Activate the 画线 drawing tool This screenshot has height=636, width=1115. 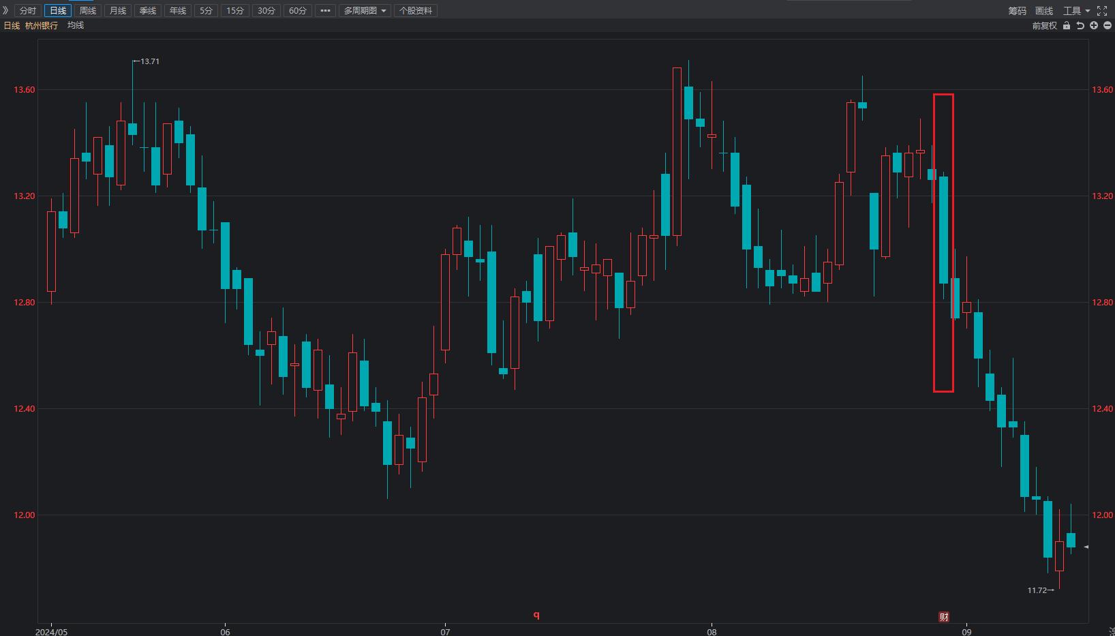pos(1044,11)
